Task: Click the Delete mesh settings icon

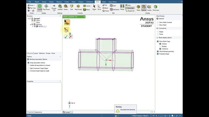Action: pyautogui.click(x=66, y=7)
